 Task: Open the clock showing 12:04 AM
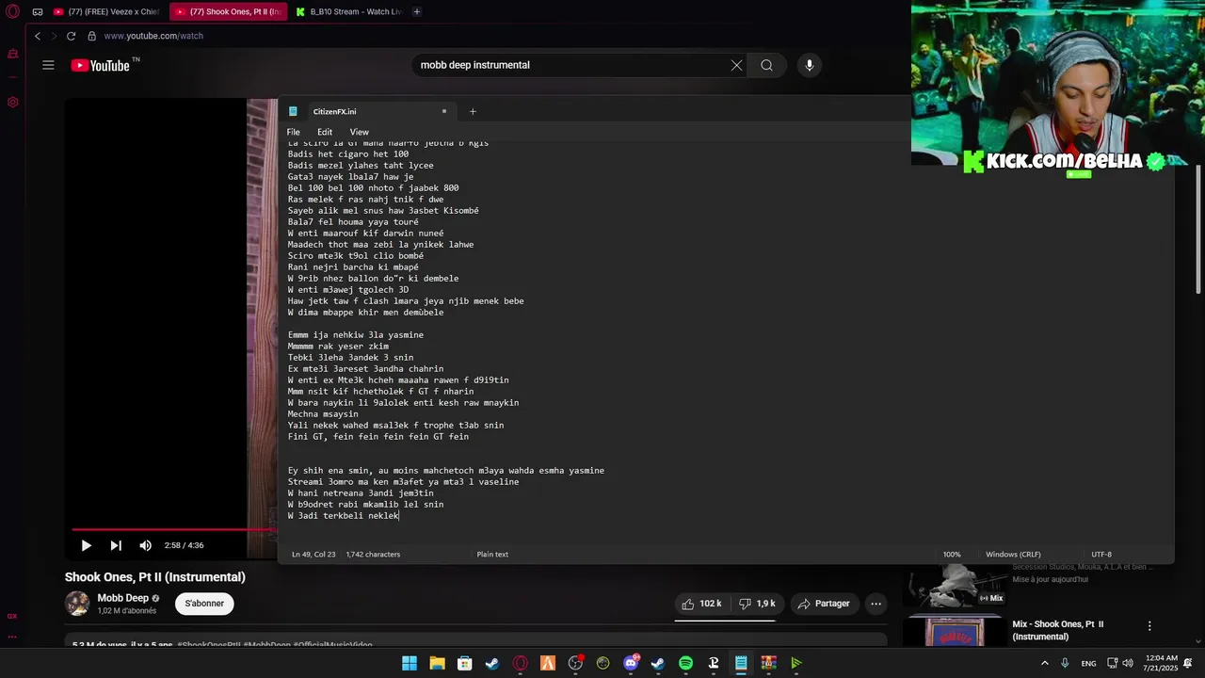(x=1161, y=663)
